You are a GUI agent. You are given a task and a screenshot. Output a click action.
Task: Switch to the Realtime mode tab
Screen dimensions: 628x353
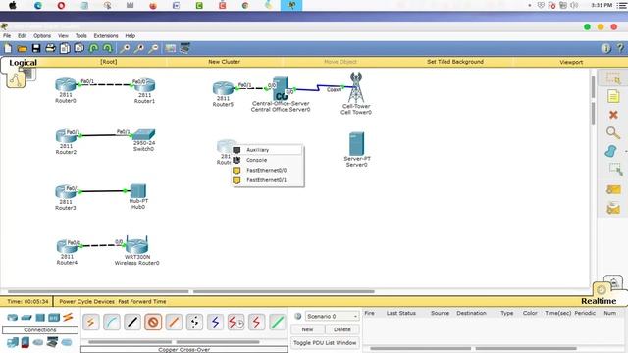(599, 301)
